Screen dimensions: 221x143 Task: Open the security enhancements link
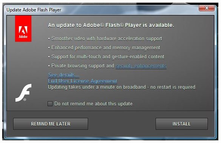[x=141, y=66]
